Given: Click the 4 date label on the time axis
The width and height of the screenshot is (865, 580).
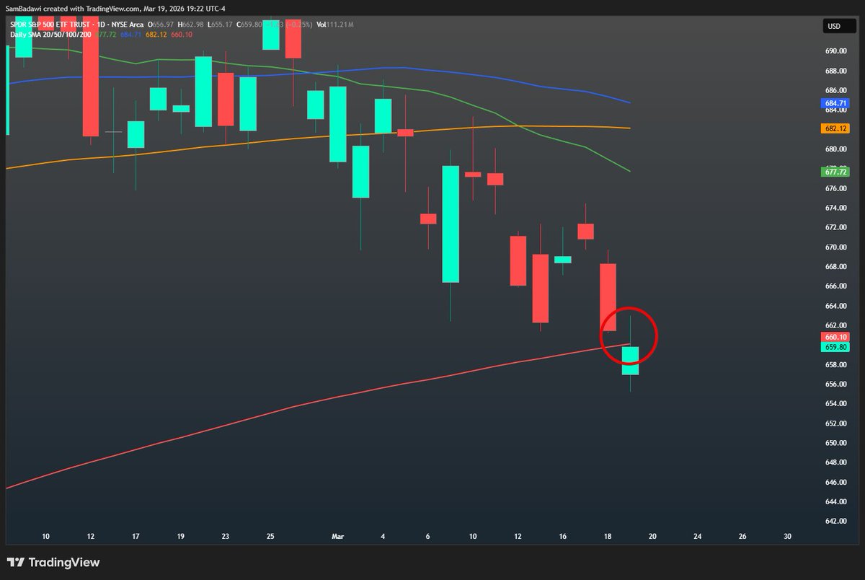Looking at the screenshot, I should pos(383,537).
